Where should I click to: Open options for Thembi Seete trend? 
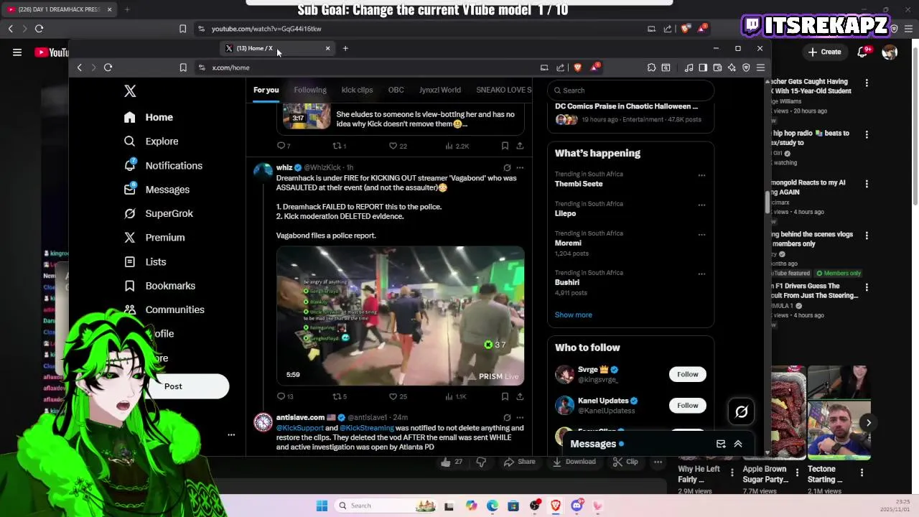point(701,175)
